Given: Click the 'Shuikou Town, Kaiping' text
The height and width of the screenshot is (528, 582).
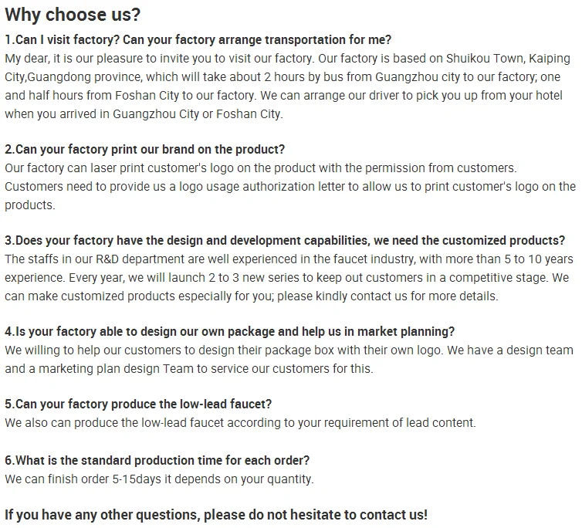Looking at the screenshot, I should (508, 59).
